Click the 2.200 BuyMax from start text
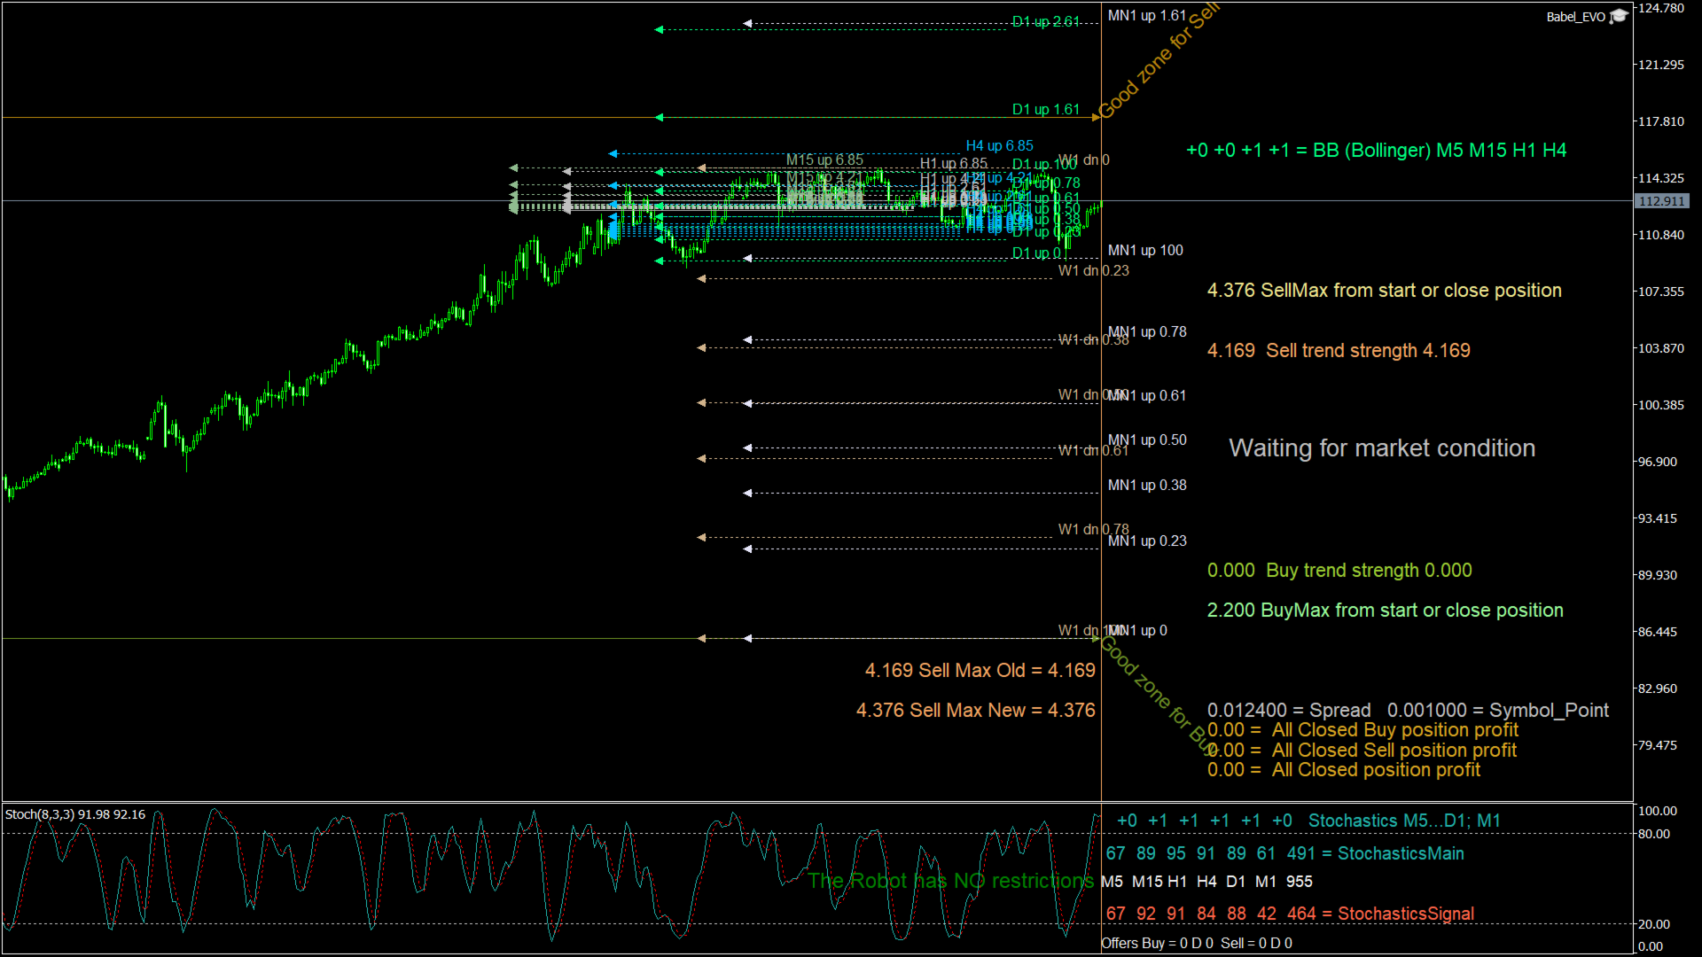1702x957 pixels. (1385, 611)
